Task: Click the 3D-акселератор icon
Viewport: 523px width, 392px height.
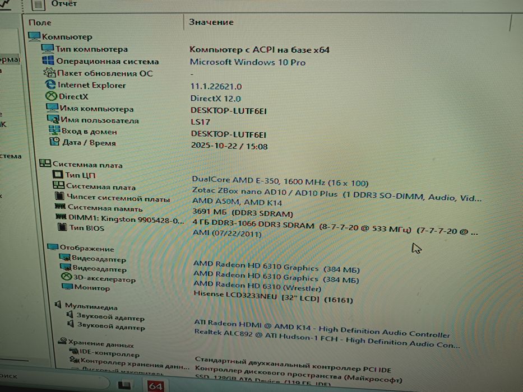Action: click(x=66, y=277)
